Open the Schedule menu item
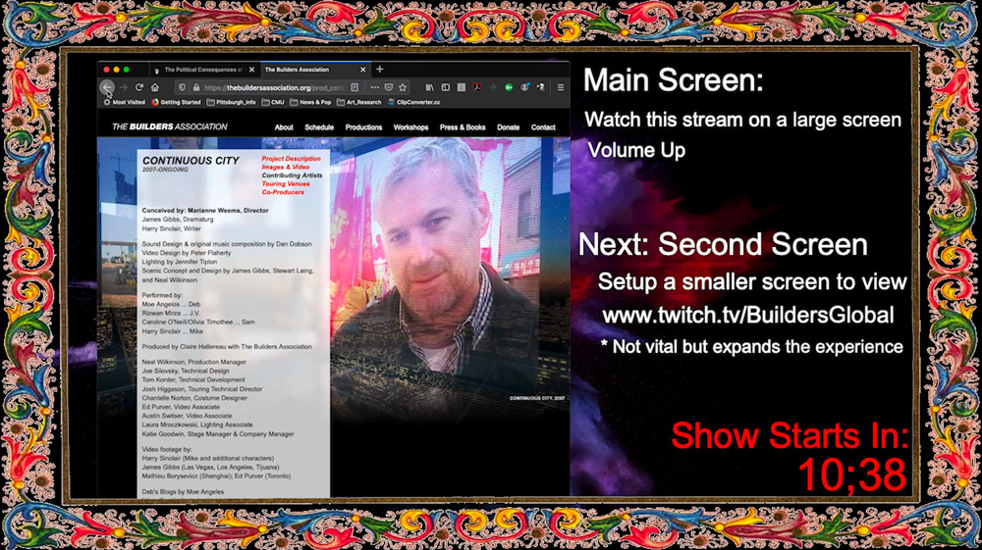The image size is (982, 550). click(x=319, y=127)
